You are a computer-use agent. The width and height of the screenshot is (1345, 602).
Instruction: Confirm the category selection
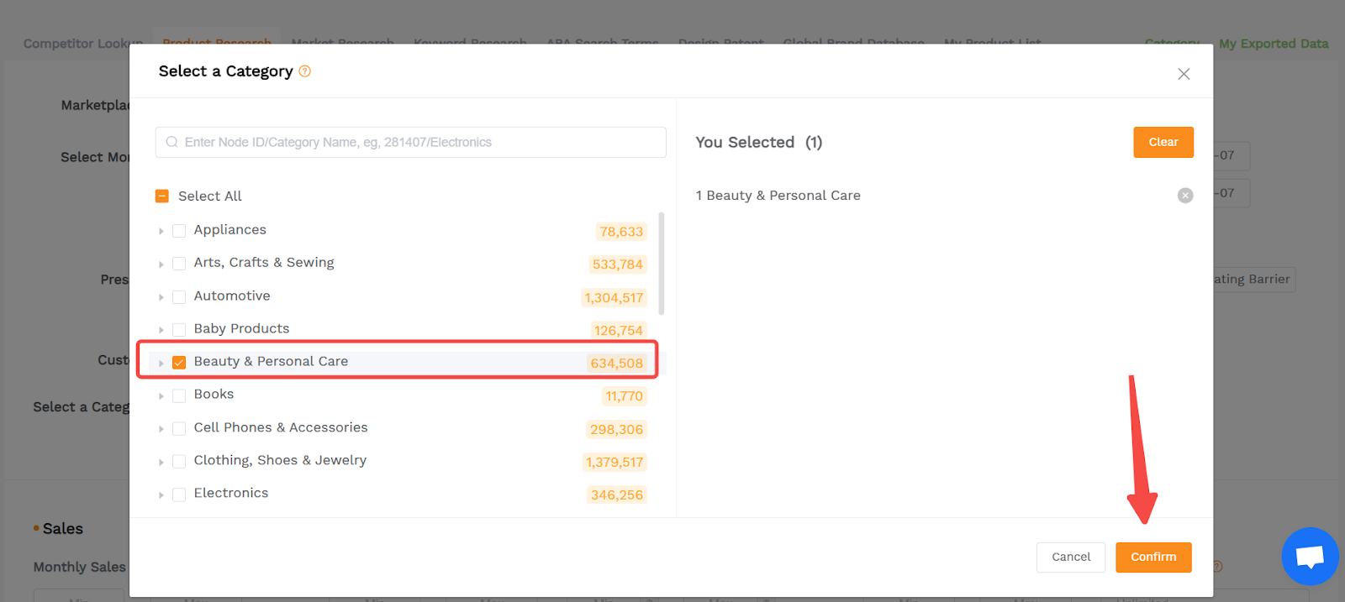(1153, 558)
